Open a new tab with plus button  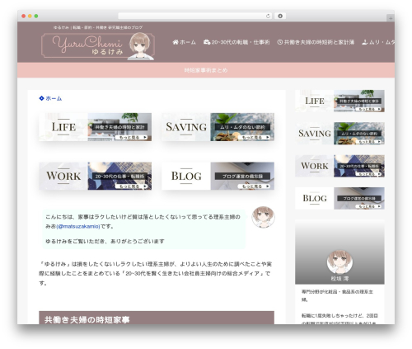[x=391, y=18]
